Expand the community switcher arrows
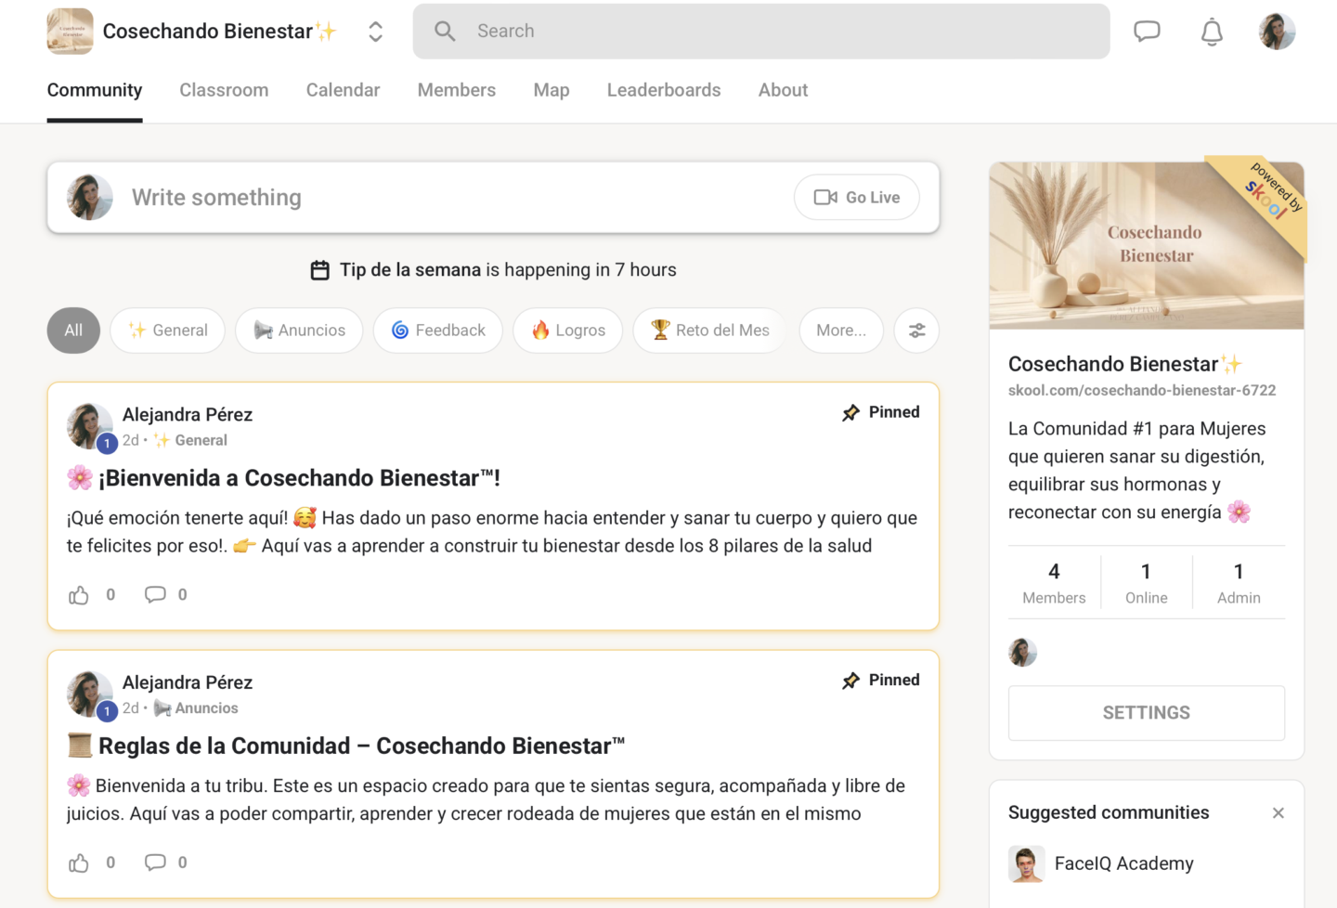The image size is (1337, 908). point(375,32)
